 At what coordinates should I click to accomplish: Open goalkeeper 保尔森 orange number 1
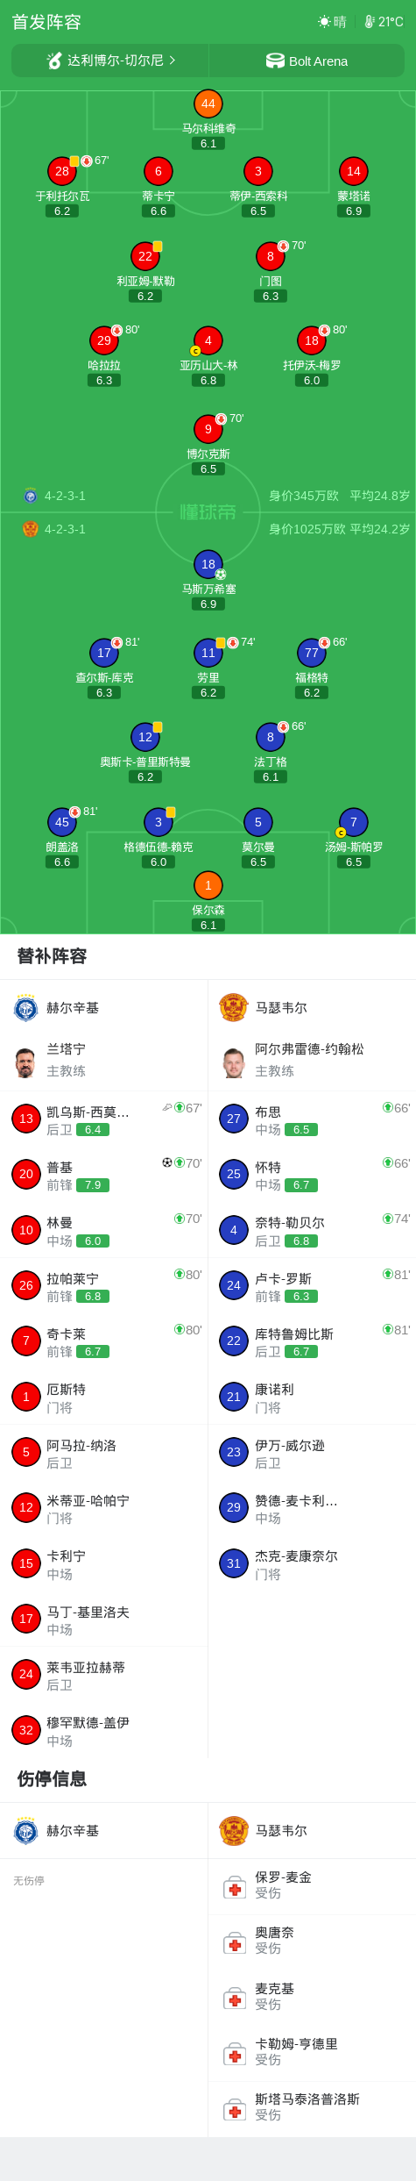click(208, 885)
